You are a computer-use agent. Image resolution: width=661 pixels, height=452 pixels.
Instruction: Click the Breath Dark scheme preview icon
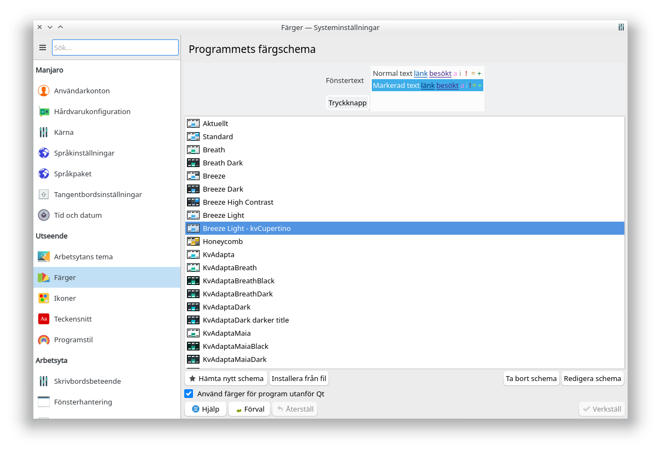coord(193,163)
